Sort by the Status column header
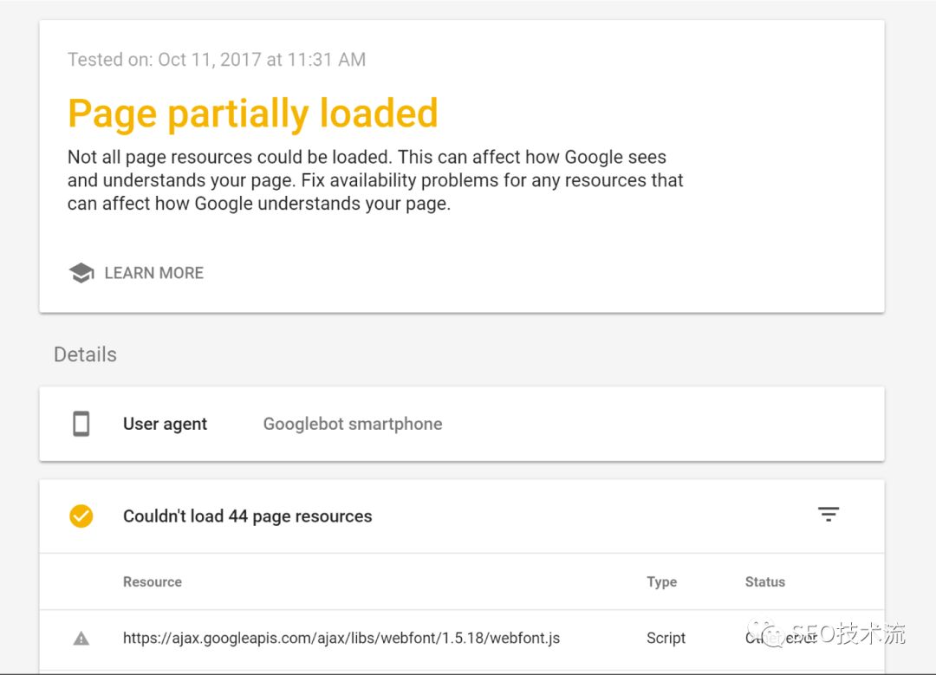The image size is (936, 675). 764,582
